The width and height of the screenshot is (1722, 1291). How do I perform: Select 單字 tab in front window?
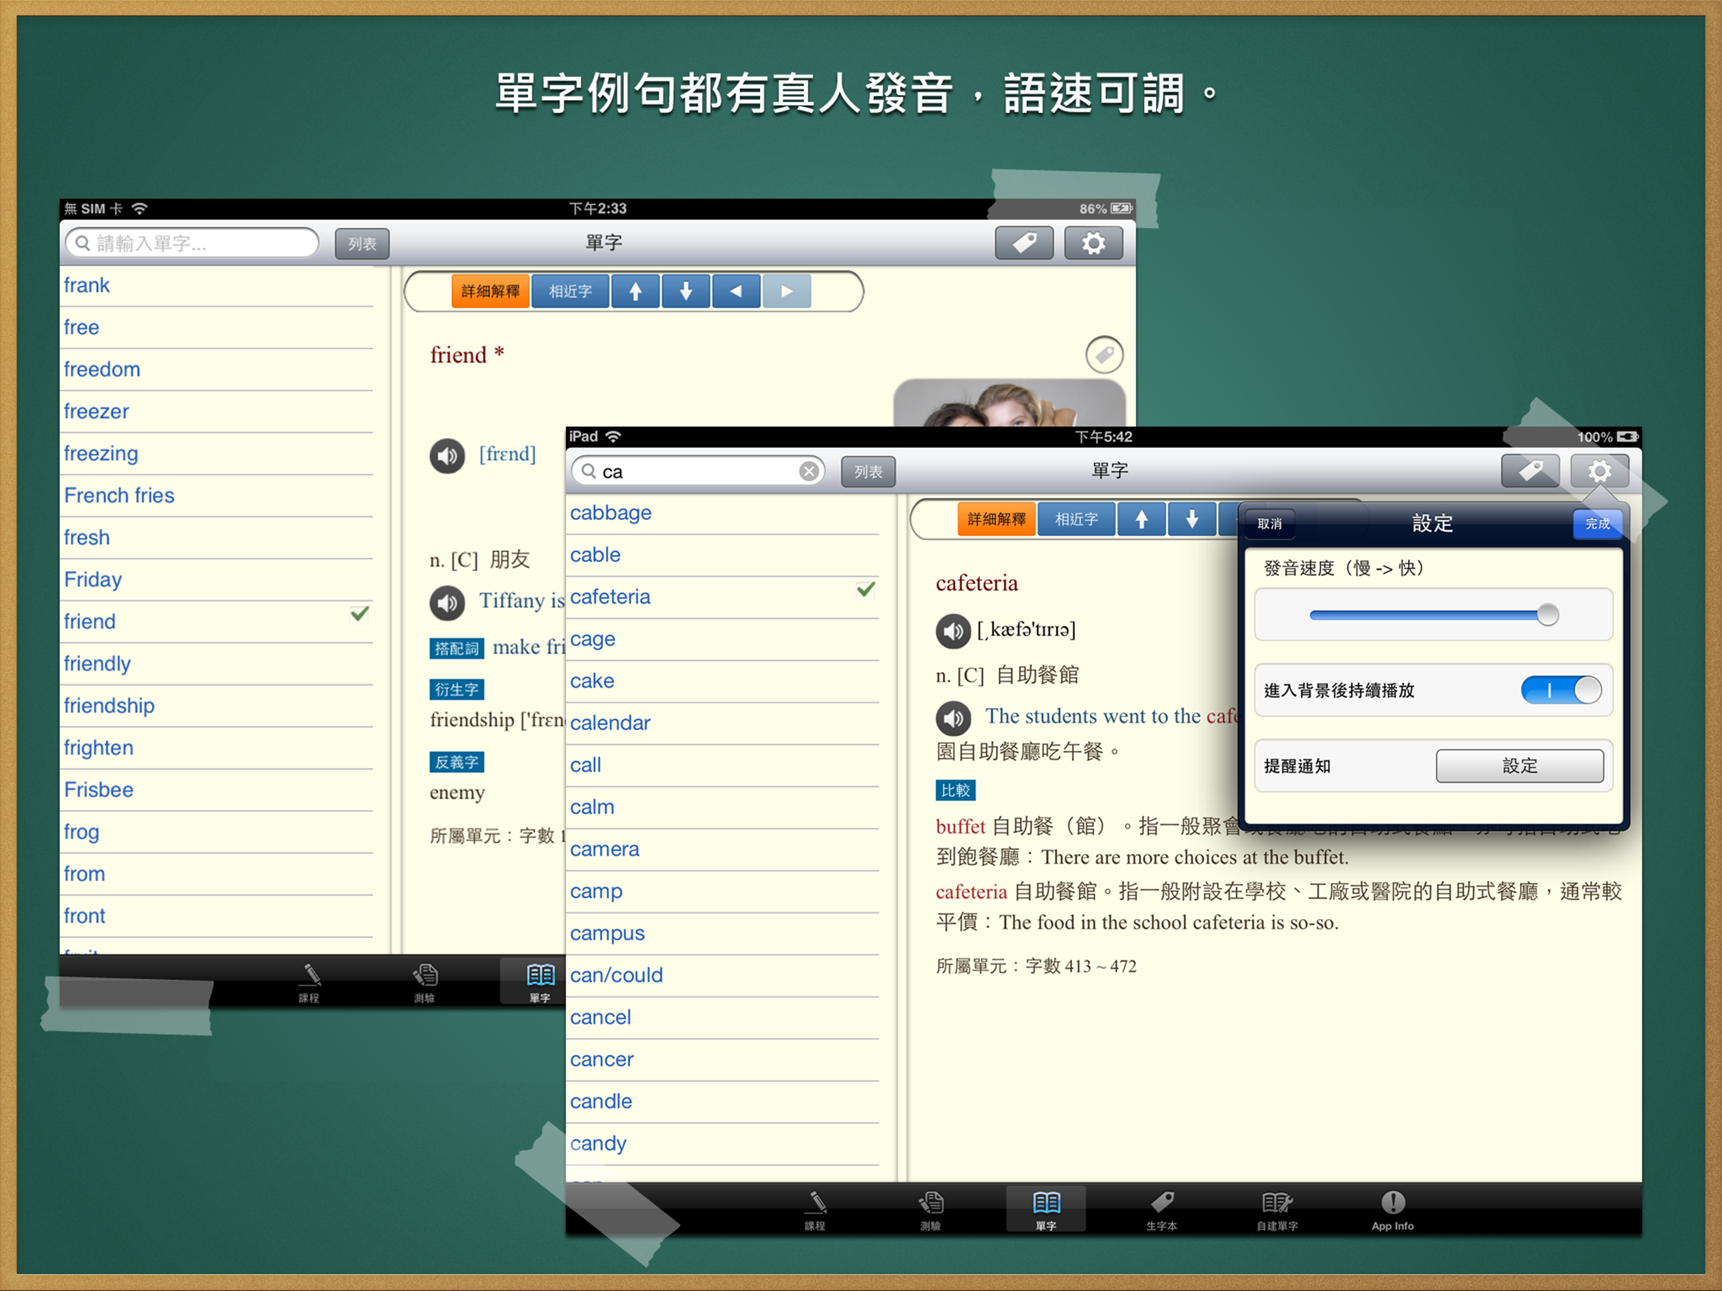click(x=1046, y=1209)
